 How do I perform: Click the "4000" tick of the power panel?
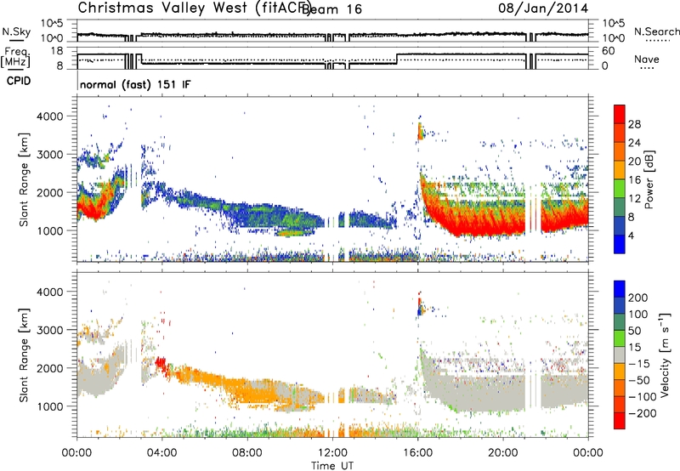[x=49, y=116]
